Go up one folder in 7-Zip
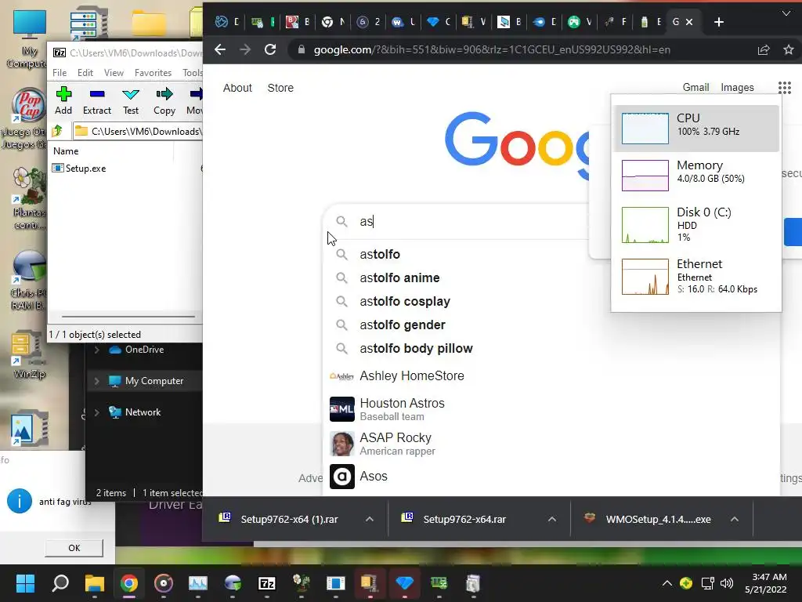Screen dimensions: 802x602 point(57,131)
